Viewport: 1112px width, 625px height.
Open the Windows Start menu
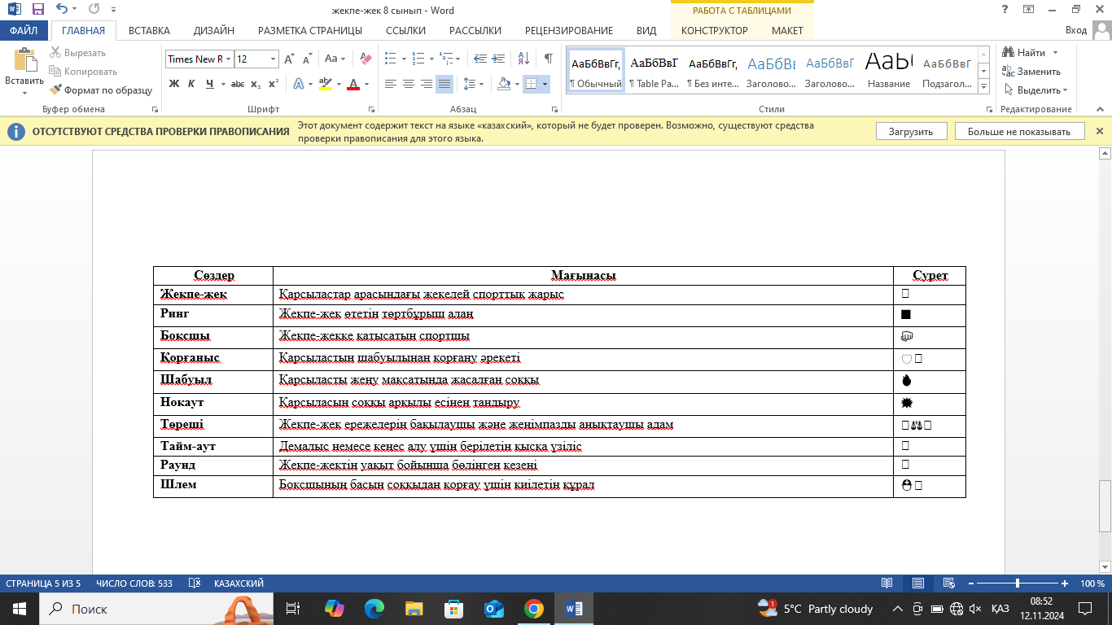pos(20,609)
